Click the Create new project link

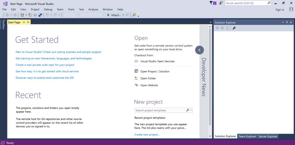(x=147, y=135)
